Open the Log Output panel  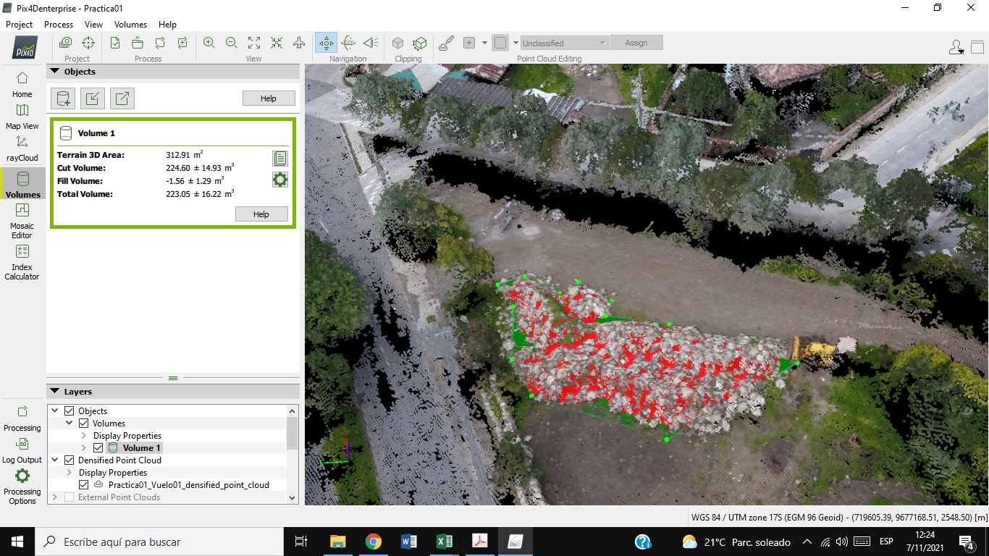[22, 450]
